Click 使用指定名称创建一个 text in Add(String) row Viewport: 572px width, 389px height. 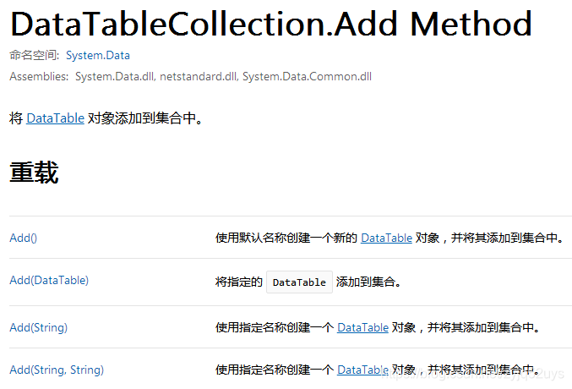[x=275, y=327]
